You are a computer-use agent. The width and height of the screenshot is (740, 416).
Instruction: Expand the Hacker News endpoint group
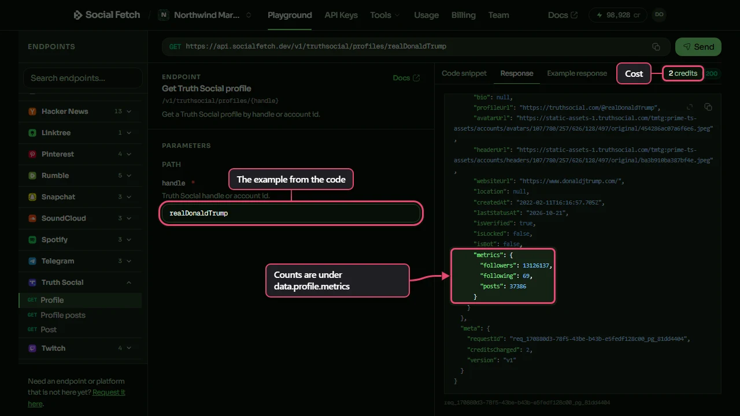tap(80, 112)
